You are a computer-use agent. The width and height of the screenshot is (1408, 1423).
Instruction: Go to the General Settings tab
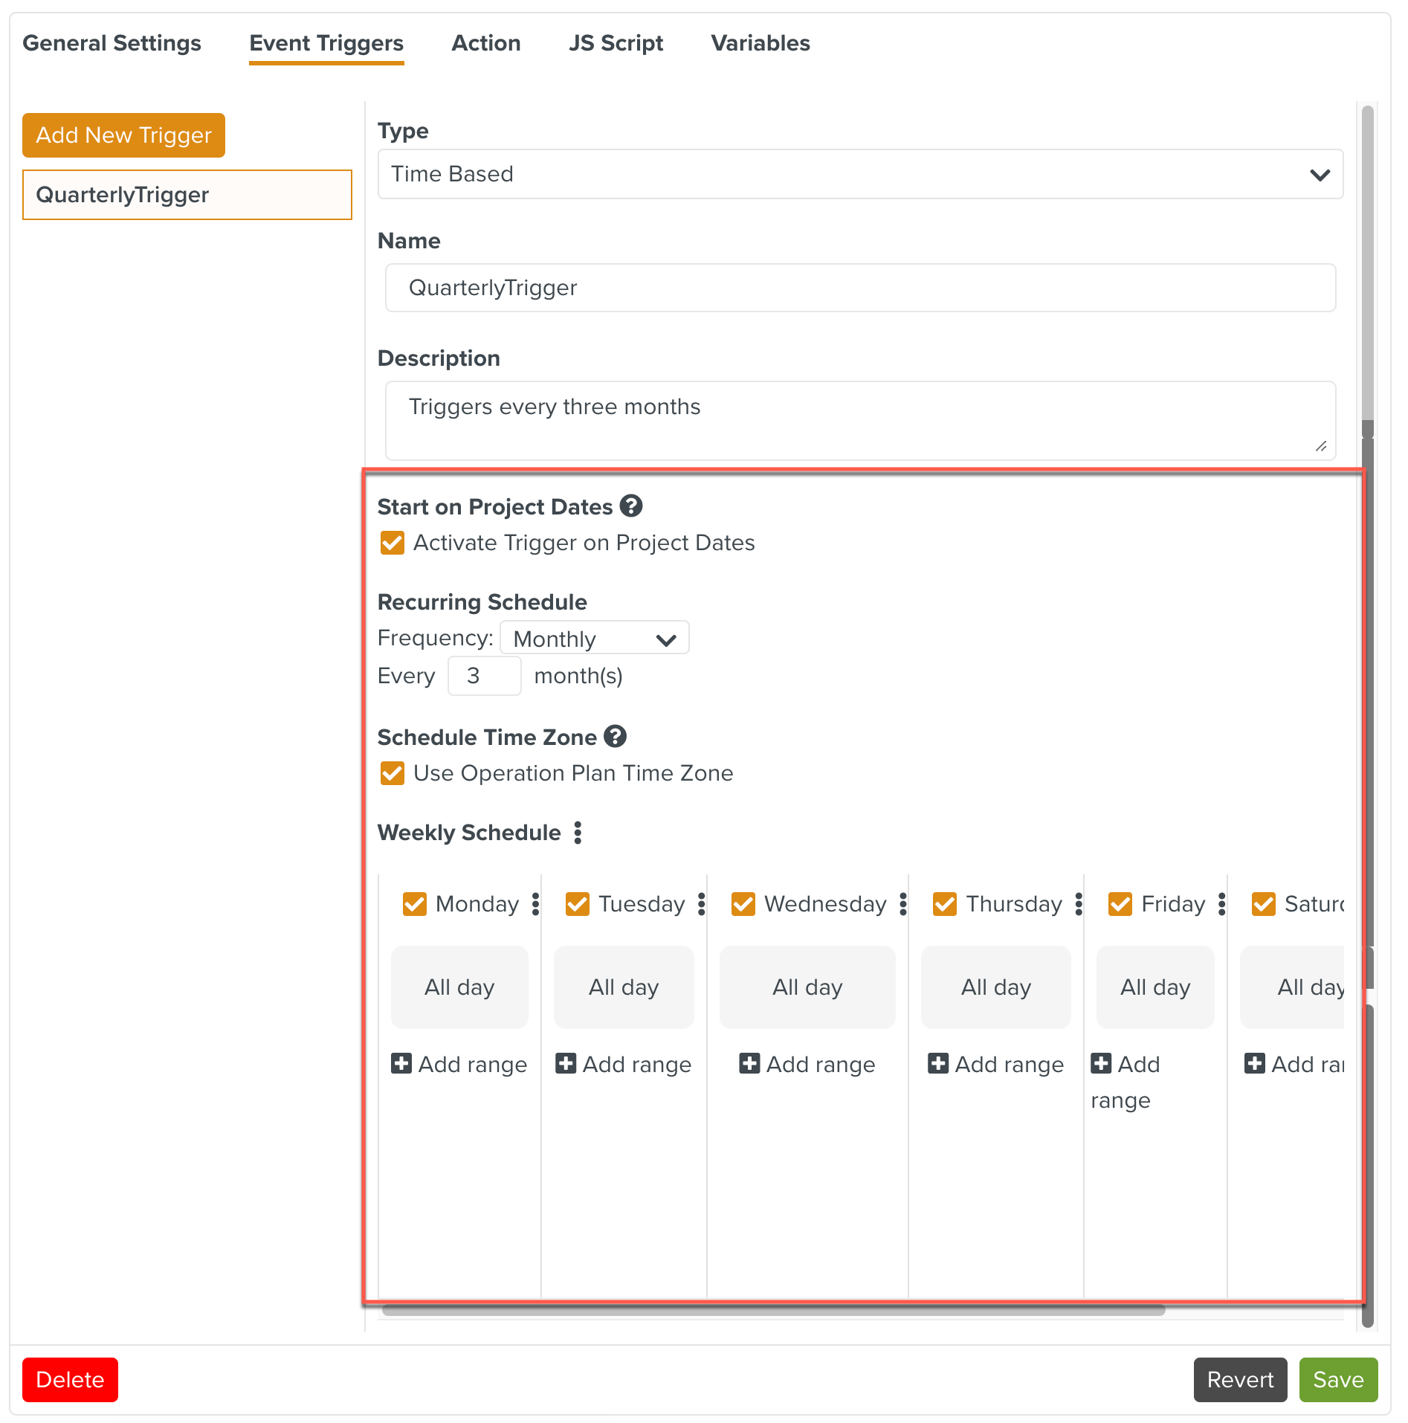point(112,43)
